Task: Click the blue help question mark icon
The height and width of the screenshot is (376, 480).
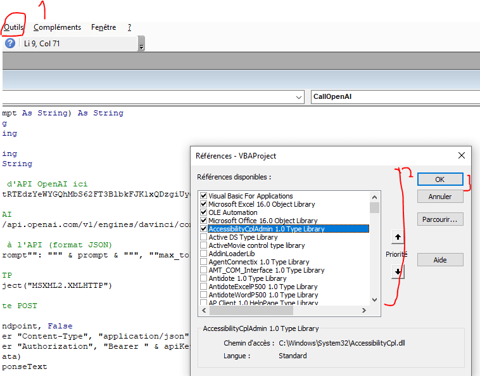Action: 10,43
